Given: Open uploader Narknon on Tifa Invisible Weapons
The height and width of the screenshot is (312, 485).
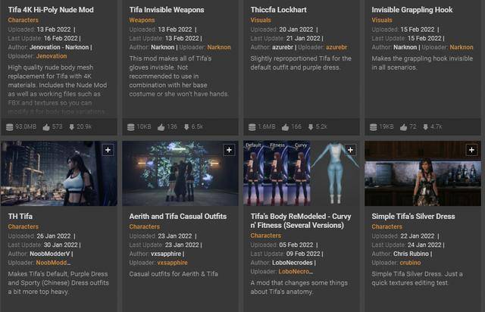Looking at the screenshot, I should coord(219,47).
